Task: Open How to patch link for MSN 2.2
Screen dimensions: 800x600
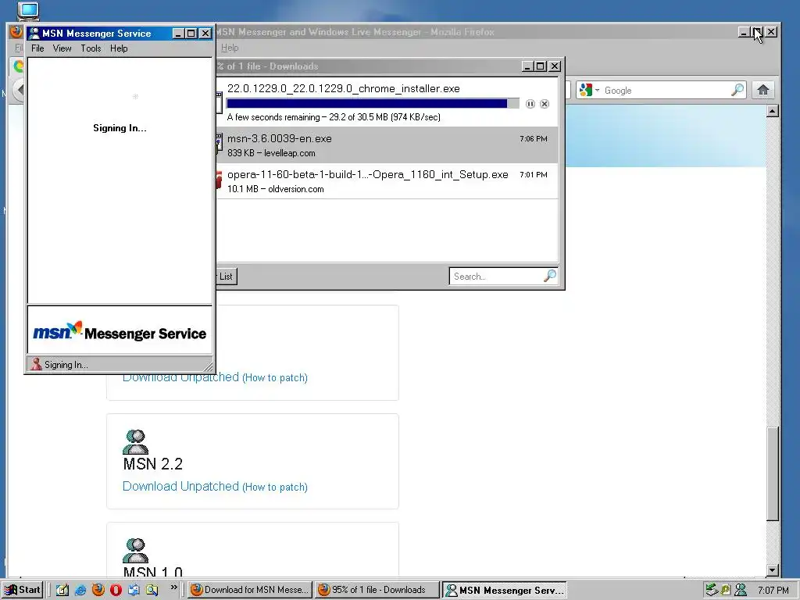Action: [275, 487]
